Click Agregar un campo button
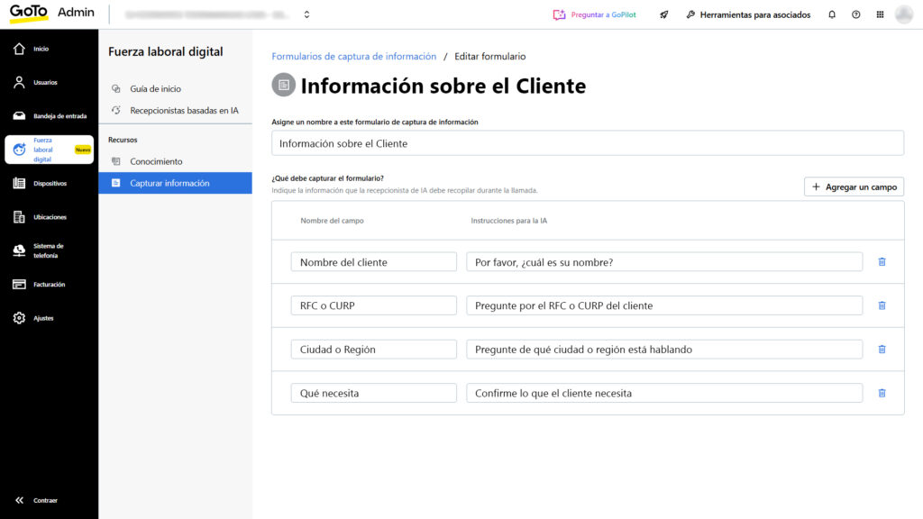923x519 pixels. click(x=854, y=187)
